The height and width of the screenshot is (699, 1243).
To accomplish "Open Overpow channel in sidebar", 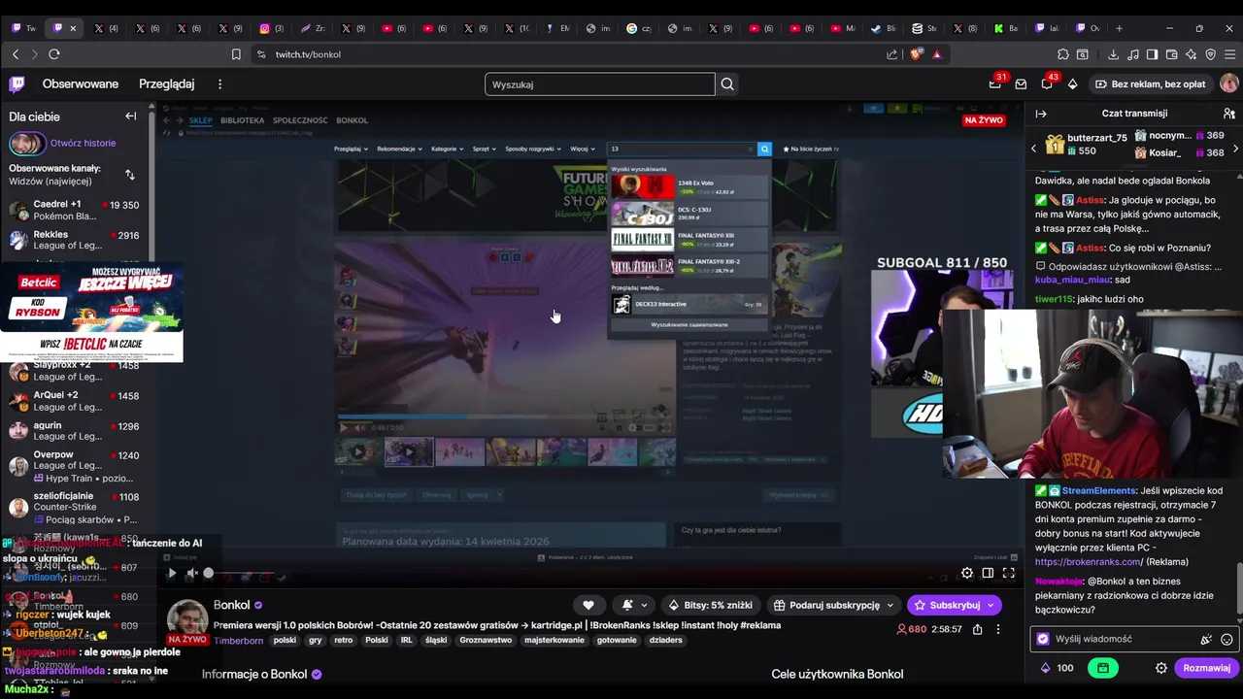I will pyautogui.click(x=76, y=466).
